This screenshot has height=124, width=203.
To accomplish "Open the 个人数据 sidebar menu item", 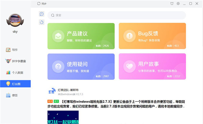I will [16, 73].
